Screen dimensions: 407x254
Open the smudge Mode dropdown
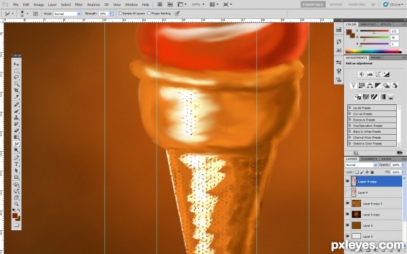(67, 14)
